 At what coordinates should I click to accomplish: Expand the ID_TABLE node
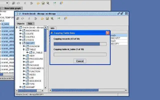(x=27, y=52)
